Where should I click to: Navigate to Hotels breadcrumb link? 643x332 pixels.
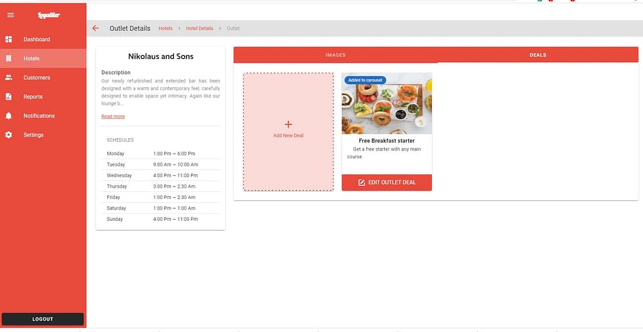[x=165, y=28]
